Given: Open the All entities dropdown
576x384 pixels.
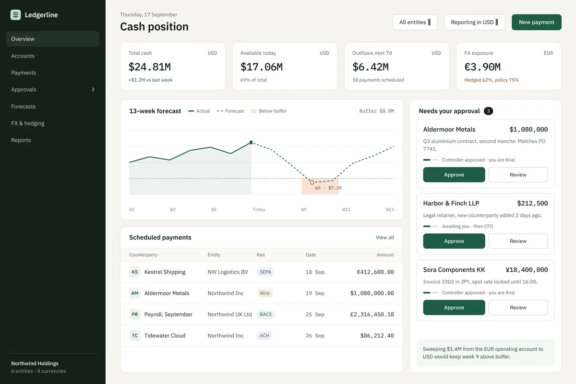Looking at the screenshot, I should 415,22.
